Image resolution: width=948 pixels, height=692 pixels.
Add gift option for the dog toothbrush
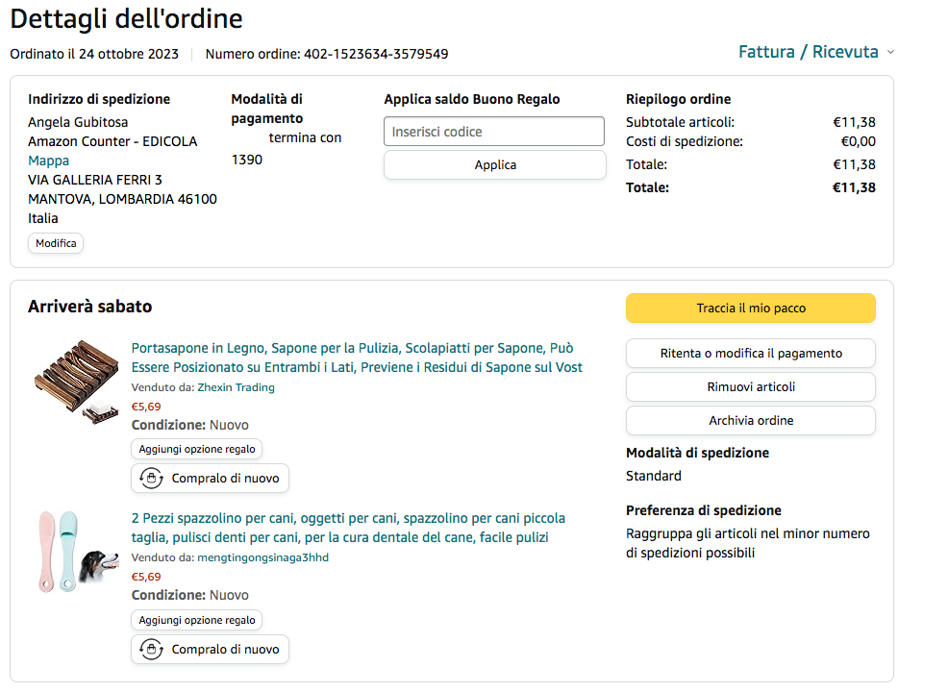pos(197,620)
